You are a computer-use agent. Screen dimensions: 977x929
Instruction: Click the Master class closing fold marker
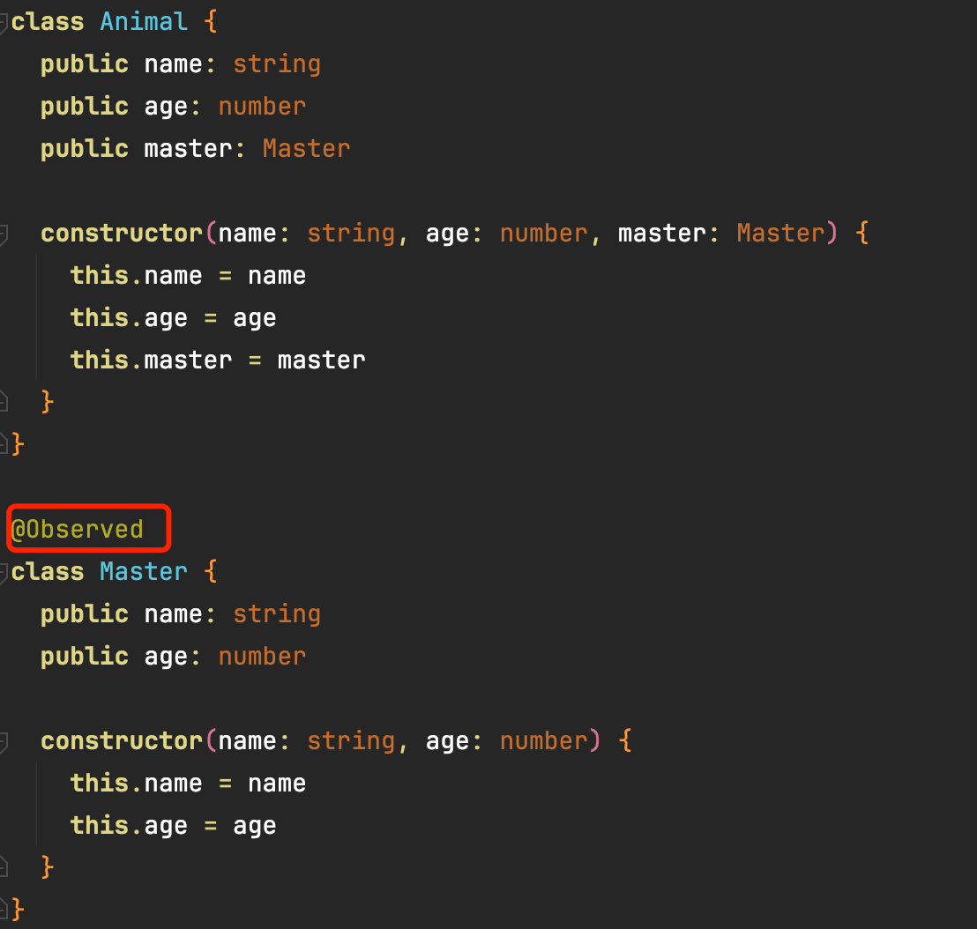3,910
